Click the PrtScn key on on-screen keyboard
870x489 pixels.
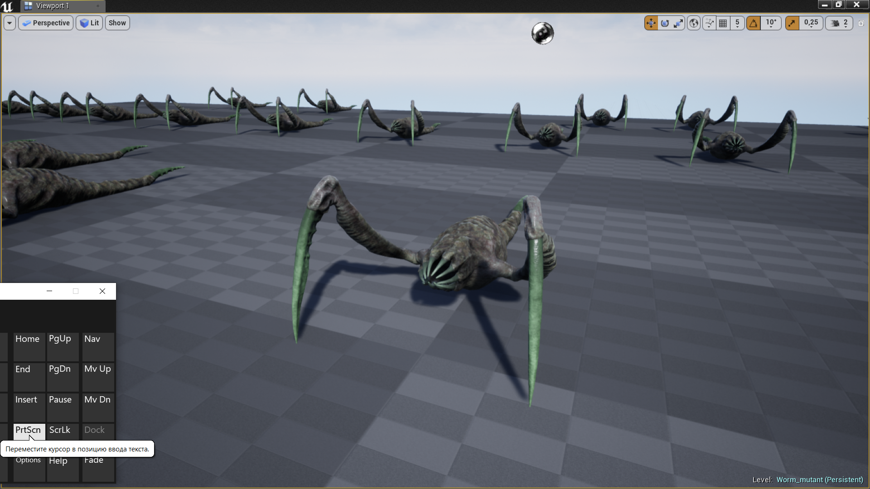(x=29, y=431)
